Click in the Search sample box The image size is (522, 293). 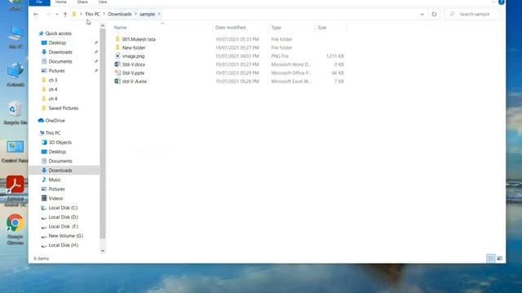point(474,15)
